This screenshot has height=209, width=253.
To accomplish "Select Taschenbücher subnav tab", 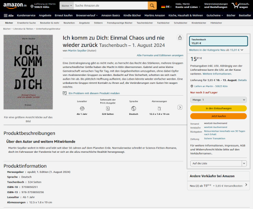I will click(x=145, y=23).
